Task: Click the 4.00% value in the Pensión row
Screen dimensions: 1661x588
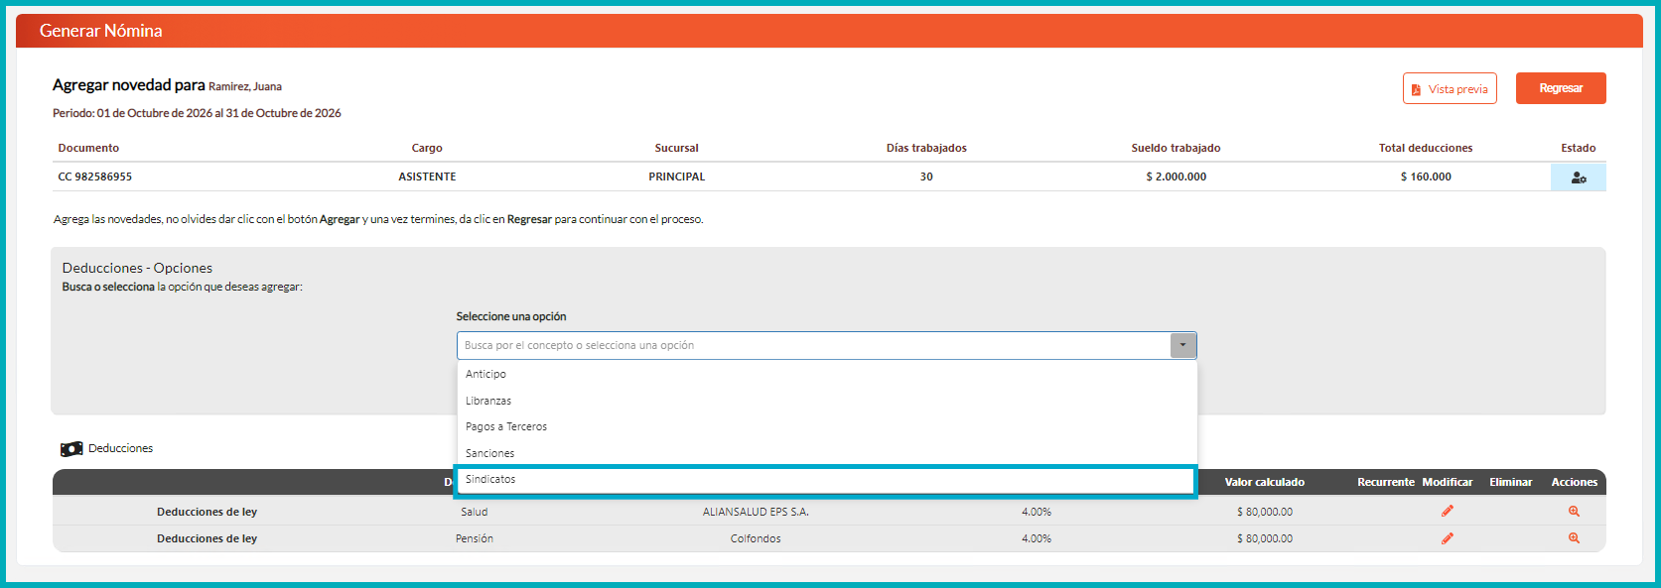Action: click(1037, 538)
